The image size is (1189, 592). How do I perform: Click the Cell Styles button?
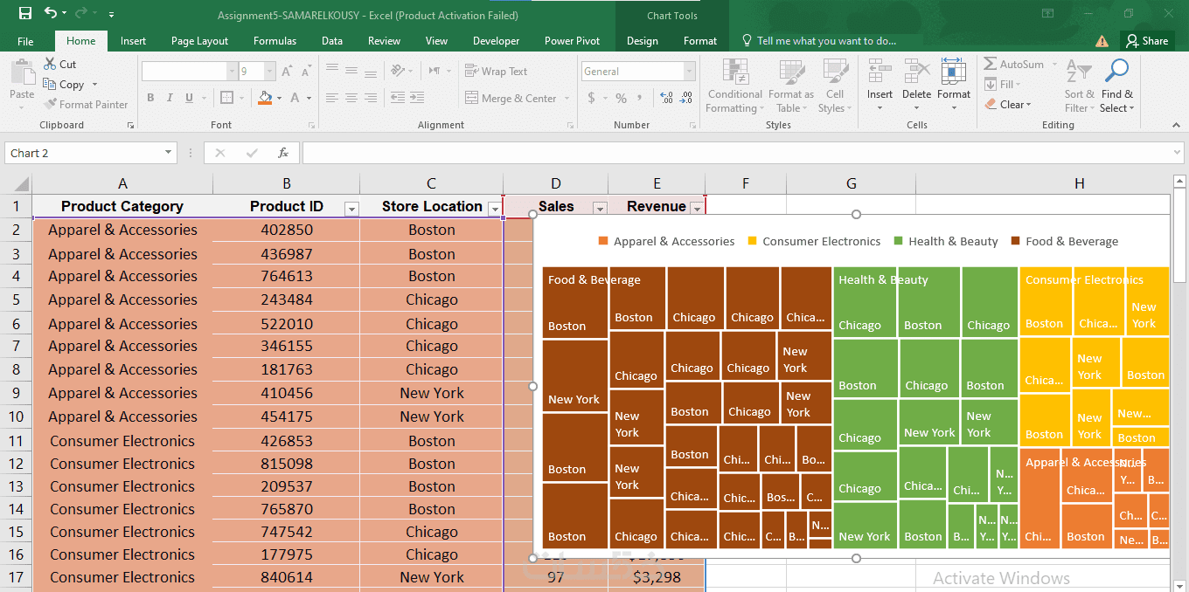click(835, 86)
